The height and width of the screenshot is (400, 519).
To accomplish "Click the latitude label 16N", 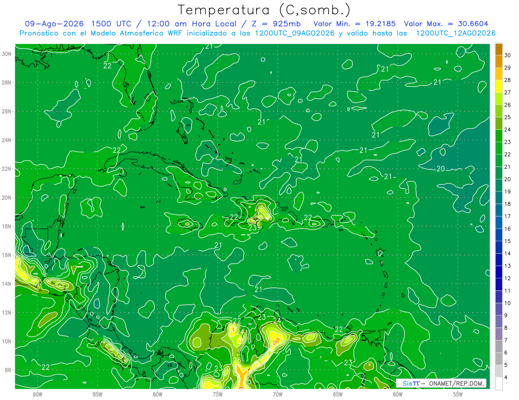I will pyautogui.click(x=6, y=255).
